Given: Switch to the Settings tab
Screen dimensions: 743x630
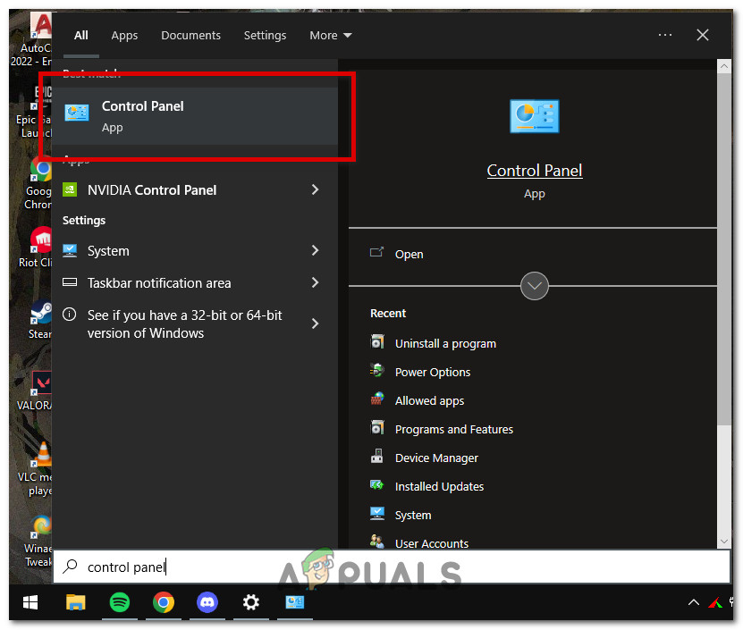Looking at the screenshot, I should click(x=265, y=35).
